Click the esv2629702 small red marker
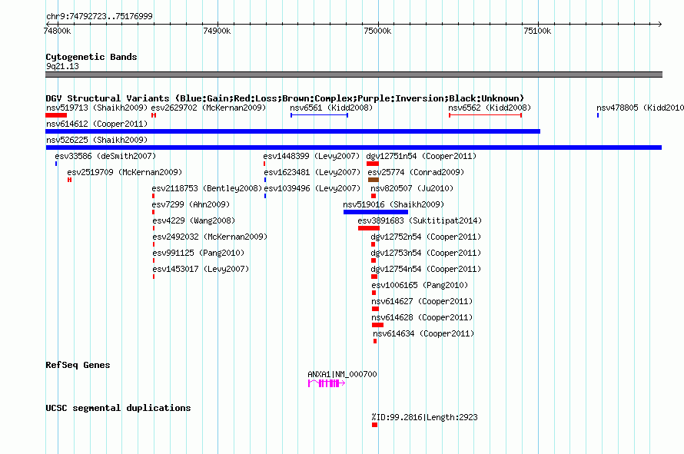 [x=154, y=115]
